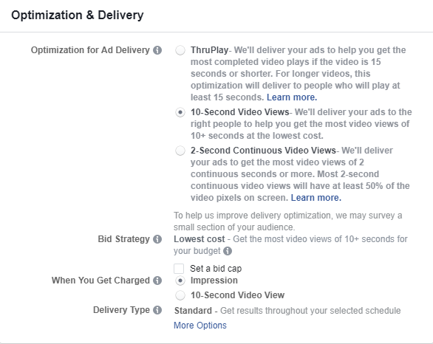Select 10-Second Video View charge option
Viewport: 433px width, 344px height.
pos(180,295)
